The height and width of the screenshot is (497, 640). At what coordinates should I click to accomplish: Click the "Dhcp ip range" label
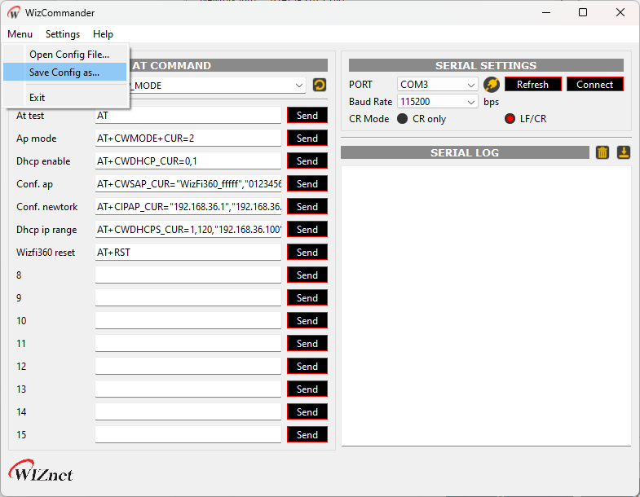tap(46, 230)
